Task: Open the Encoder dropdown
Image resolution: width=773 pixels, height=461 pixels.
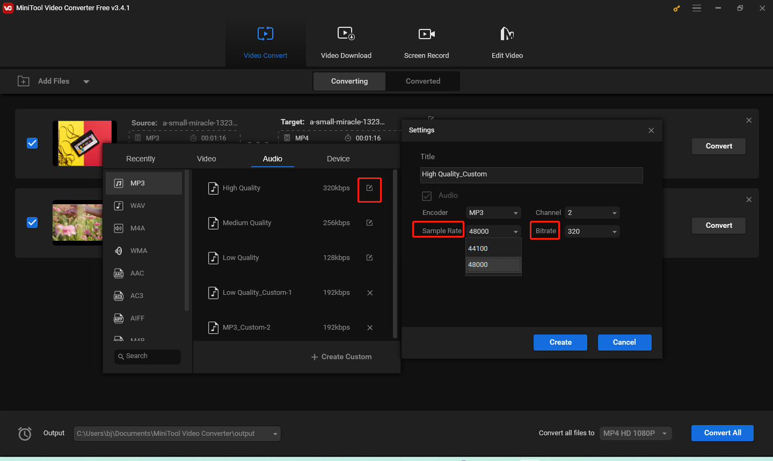Action: [493, 213]
